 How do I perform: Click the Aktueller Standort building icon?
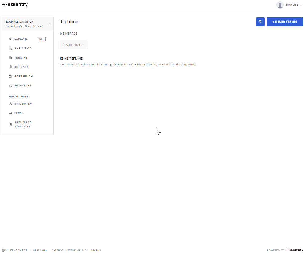point(10,124)
